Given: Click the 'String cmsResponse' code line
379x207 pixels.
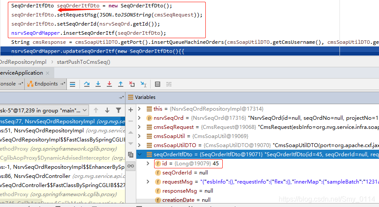Looking at the screenshot, I should tap(195, 42).
